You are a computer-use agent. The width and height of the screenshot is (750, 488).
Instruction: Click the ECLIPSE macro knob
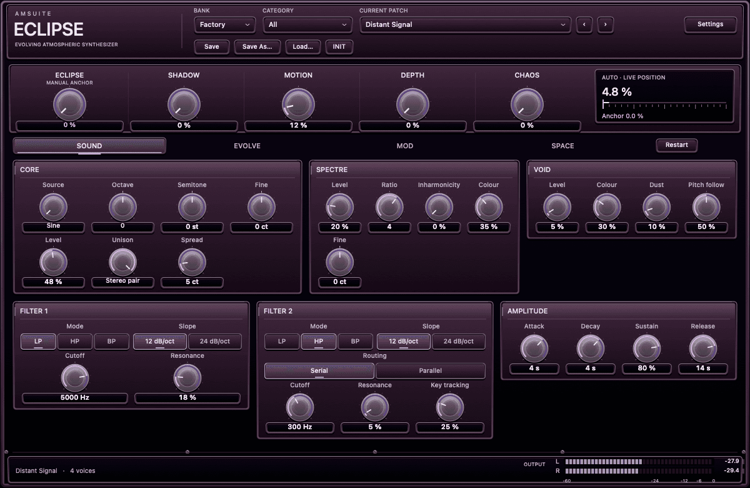click(x=69, y=104)
